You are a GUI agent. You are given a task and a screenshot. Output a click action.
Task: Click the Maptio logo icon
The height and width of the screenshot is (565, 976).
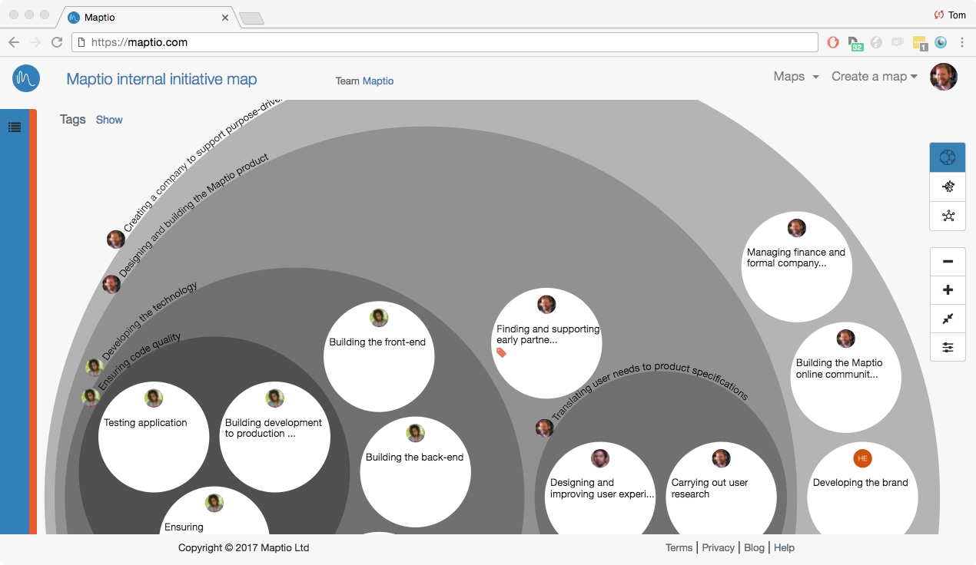click(x=26, y=78)
